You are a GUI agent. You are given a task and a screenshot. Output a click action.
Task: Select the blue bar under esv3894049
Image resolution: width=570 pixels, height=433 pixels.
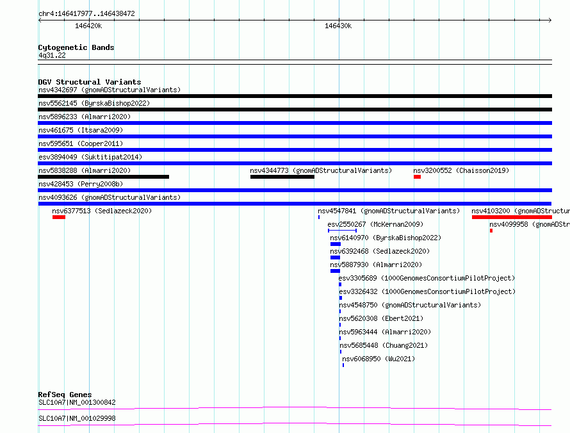pos(295,163)
